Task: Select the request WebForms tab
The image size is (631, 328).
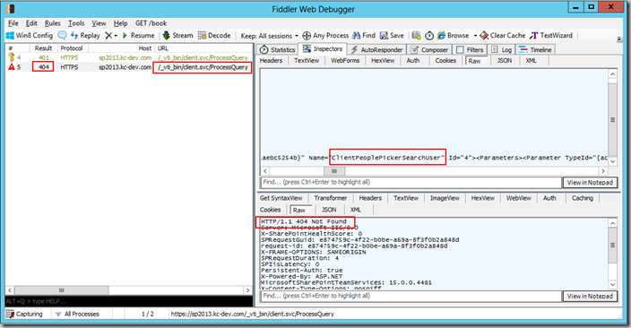Action: (345, 61)
